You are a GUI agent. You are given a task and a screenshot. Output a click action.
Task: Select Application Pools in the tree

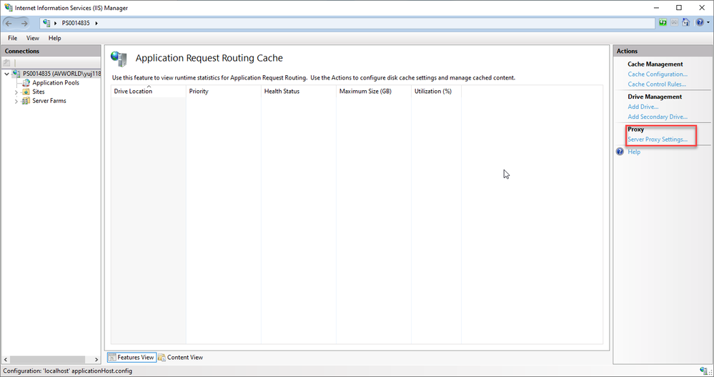point(56,82)
